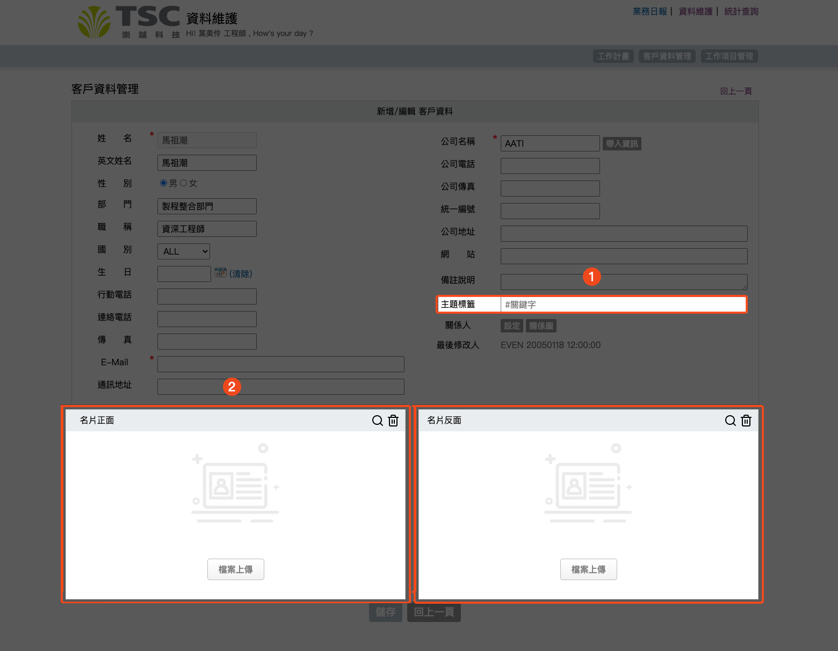Click 檔案上傳 button under 名片正面
Screen dimensions: 838x651
pos(236,569)
